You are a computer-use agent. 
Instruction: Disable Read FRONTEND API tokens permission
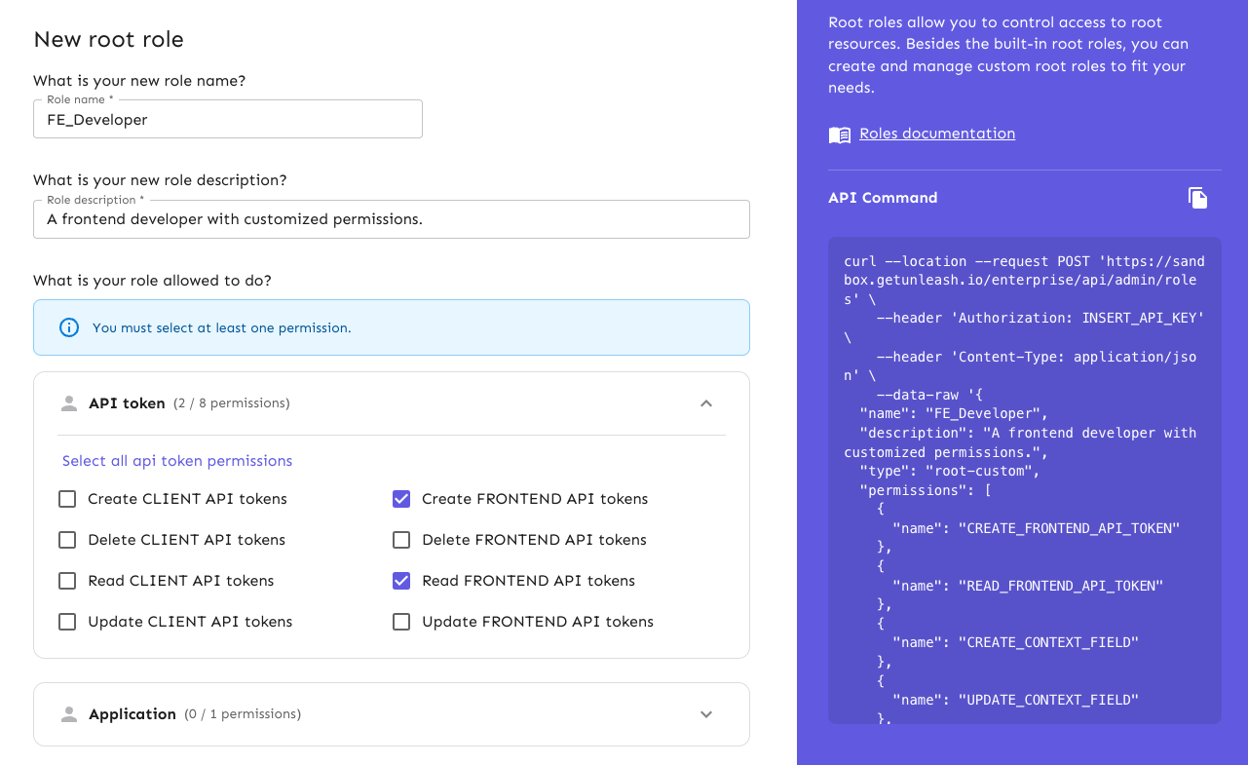click(400, 580)
